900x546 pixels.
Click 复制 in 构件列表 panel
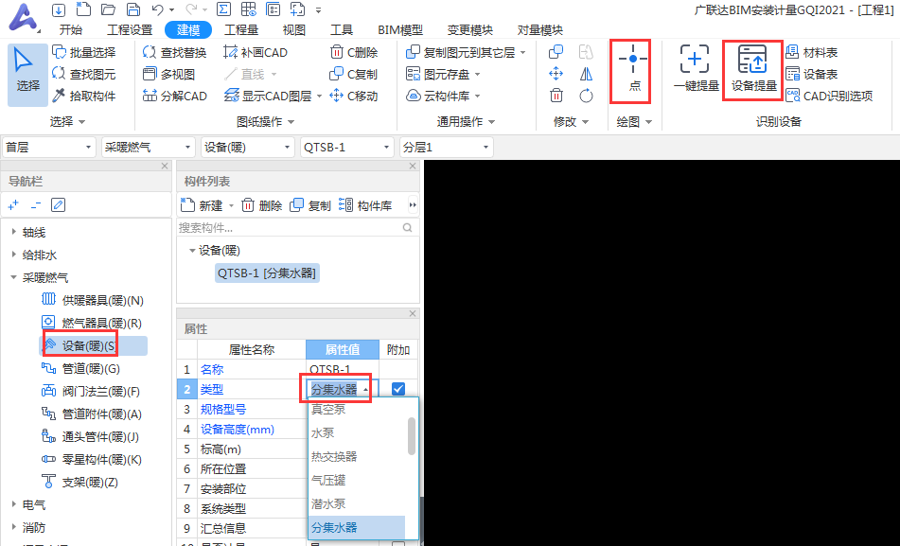pyautogui.click(x=310, y=205)
